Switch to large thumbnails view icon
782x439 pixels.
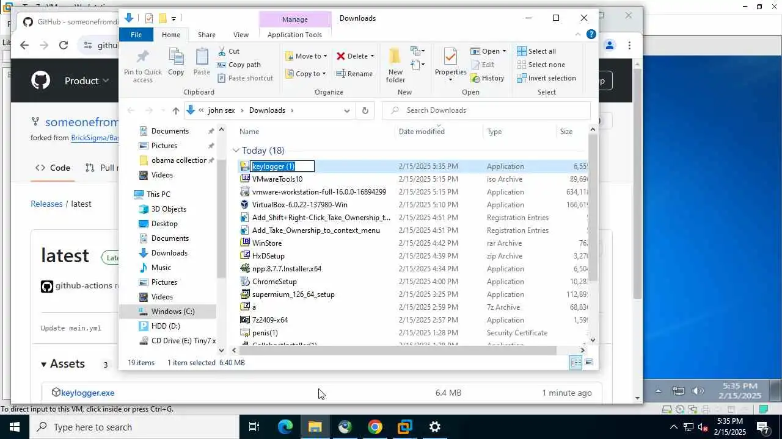tap(589, 363)
